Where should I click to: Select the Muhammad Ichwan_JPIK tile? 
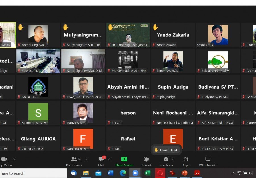(x=128, y=61)
